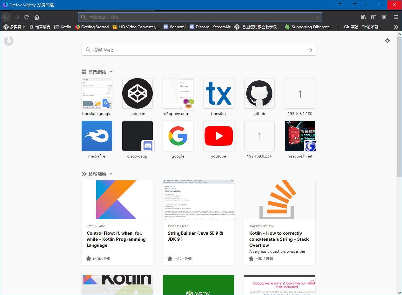Open the address bar history dropdown arrow

point(318,17)
